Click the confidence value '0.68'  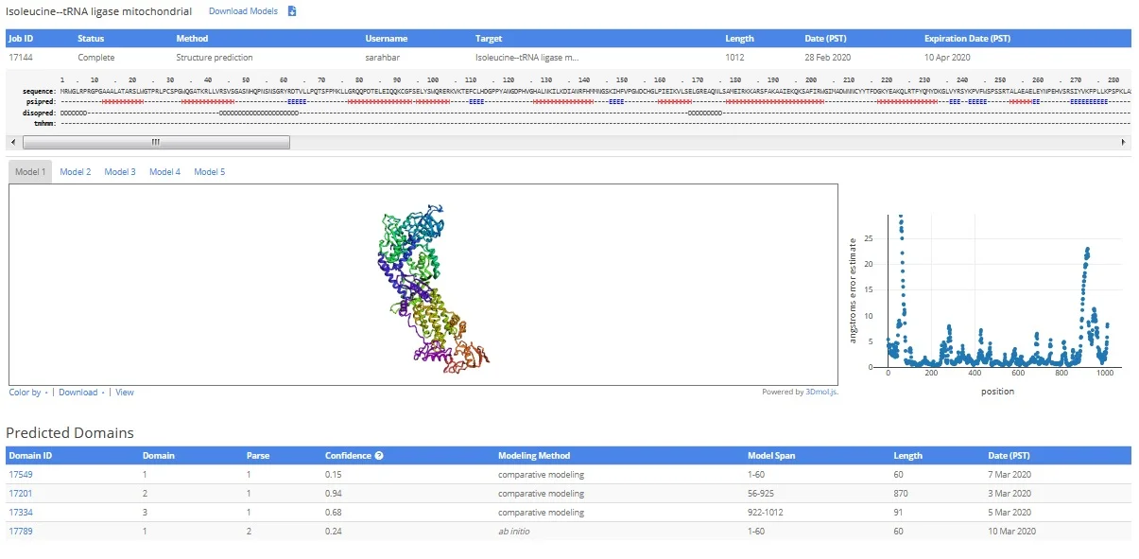[x=335, y=512]
